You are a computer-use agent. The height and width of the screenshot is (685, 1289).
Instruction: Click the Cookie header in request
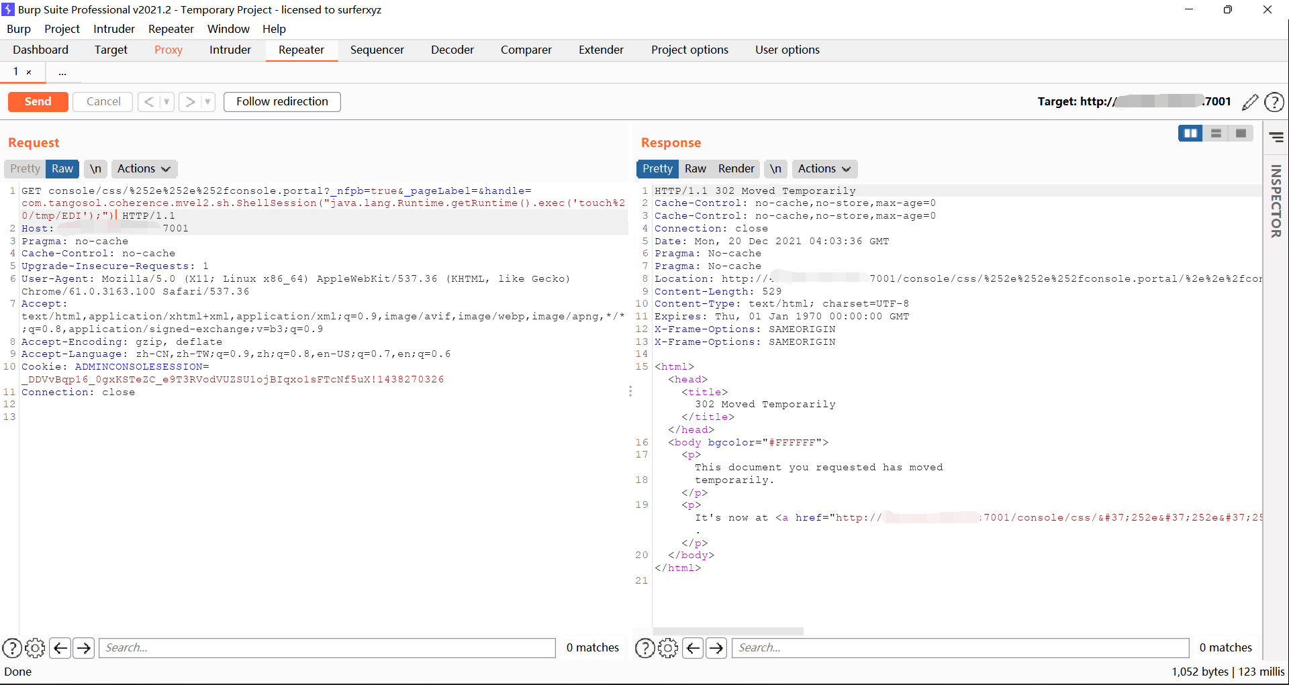tap(232, 373)
